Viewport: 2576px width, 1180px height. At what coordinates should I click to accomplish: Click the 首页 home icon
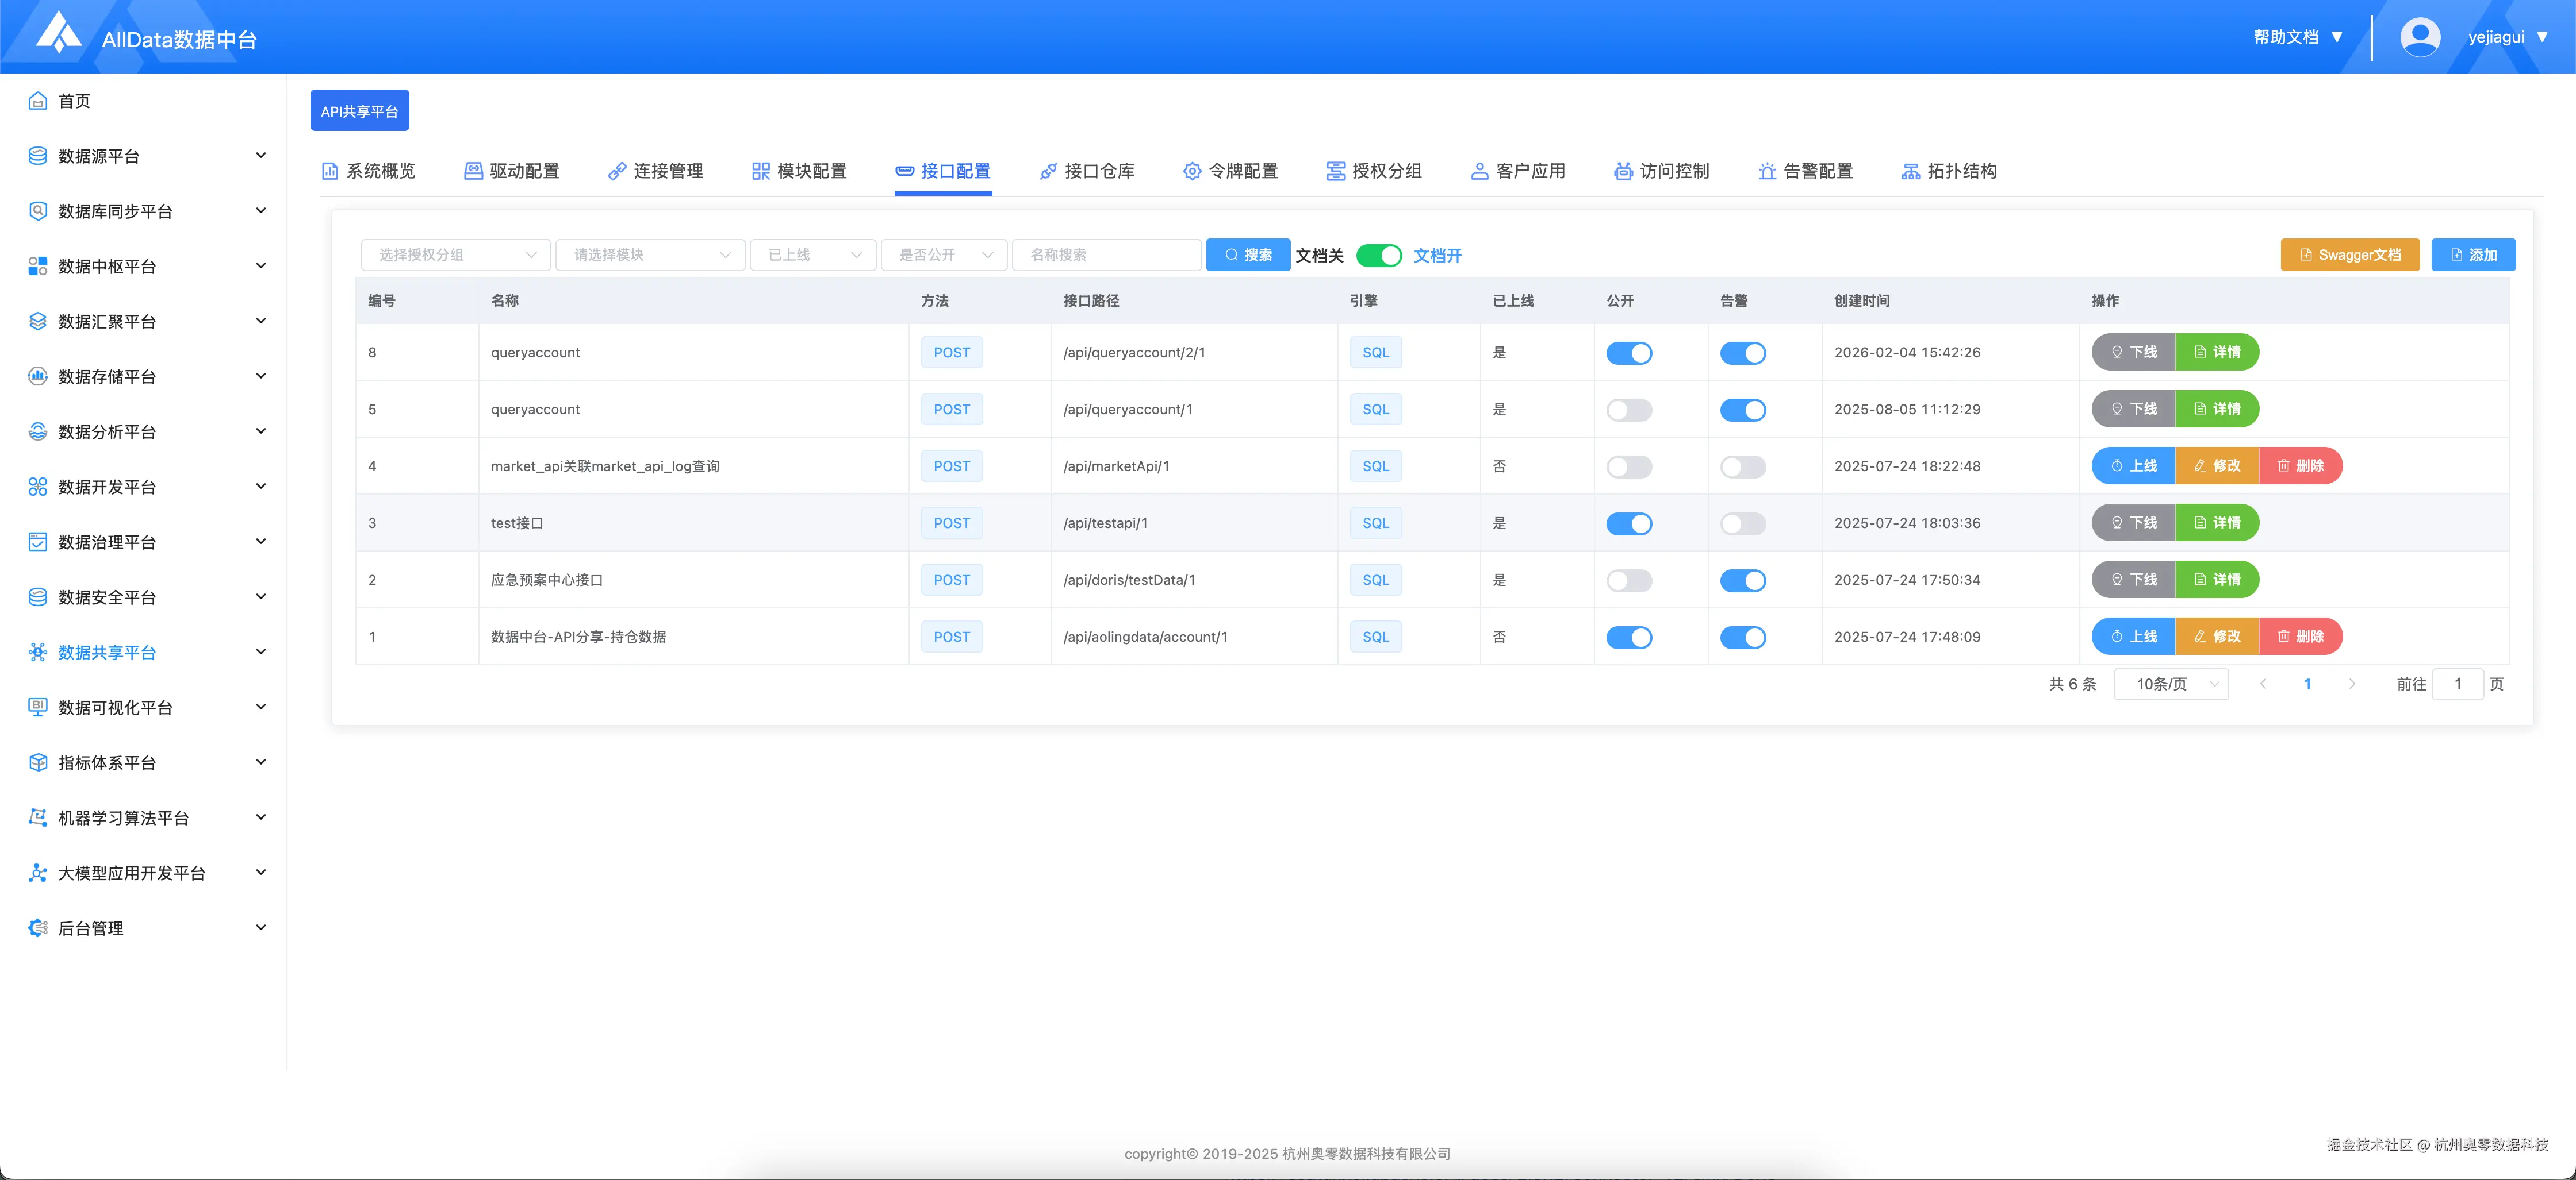point(38,101)
